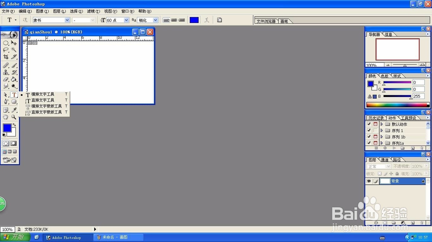Select the Eraser tool
The image size is (432, 242).
(6, 79)
